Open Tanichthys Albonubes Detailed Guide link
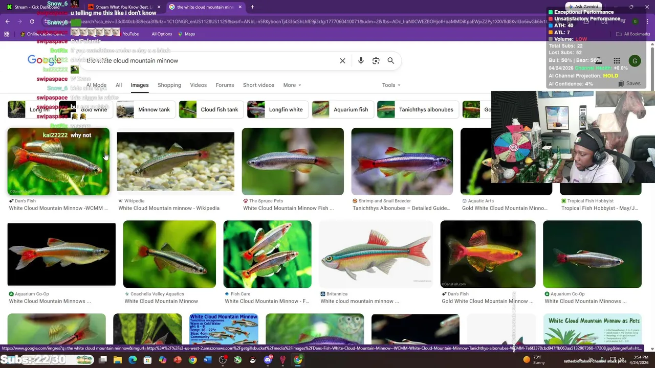Viewport: 655px width, 368px height. point(402,208)
